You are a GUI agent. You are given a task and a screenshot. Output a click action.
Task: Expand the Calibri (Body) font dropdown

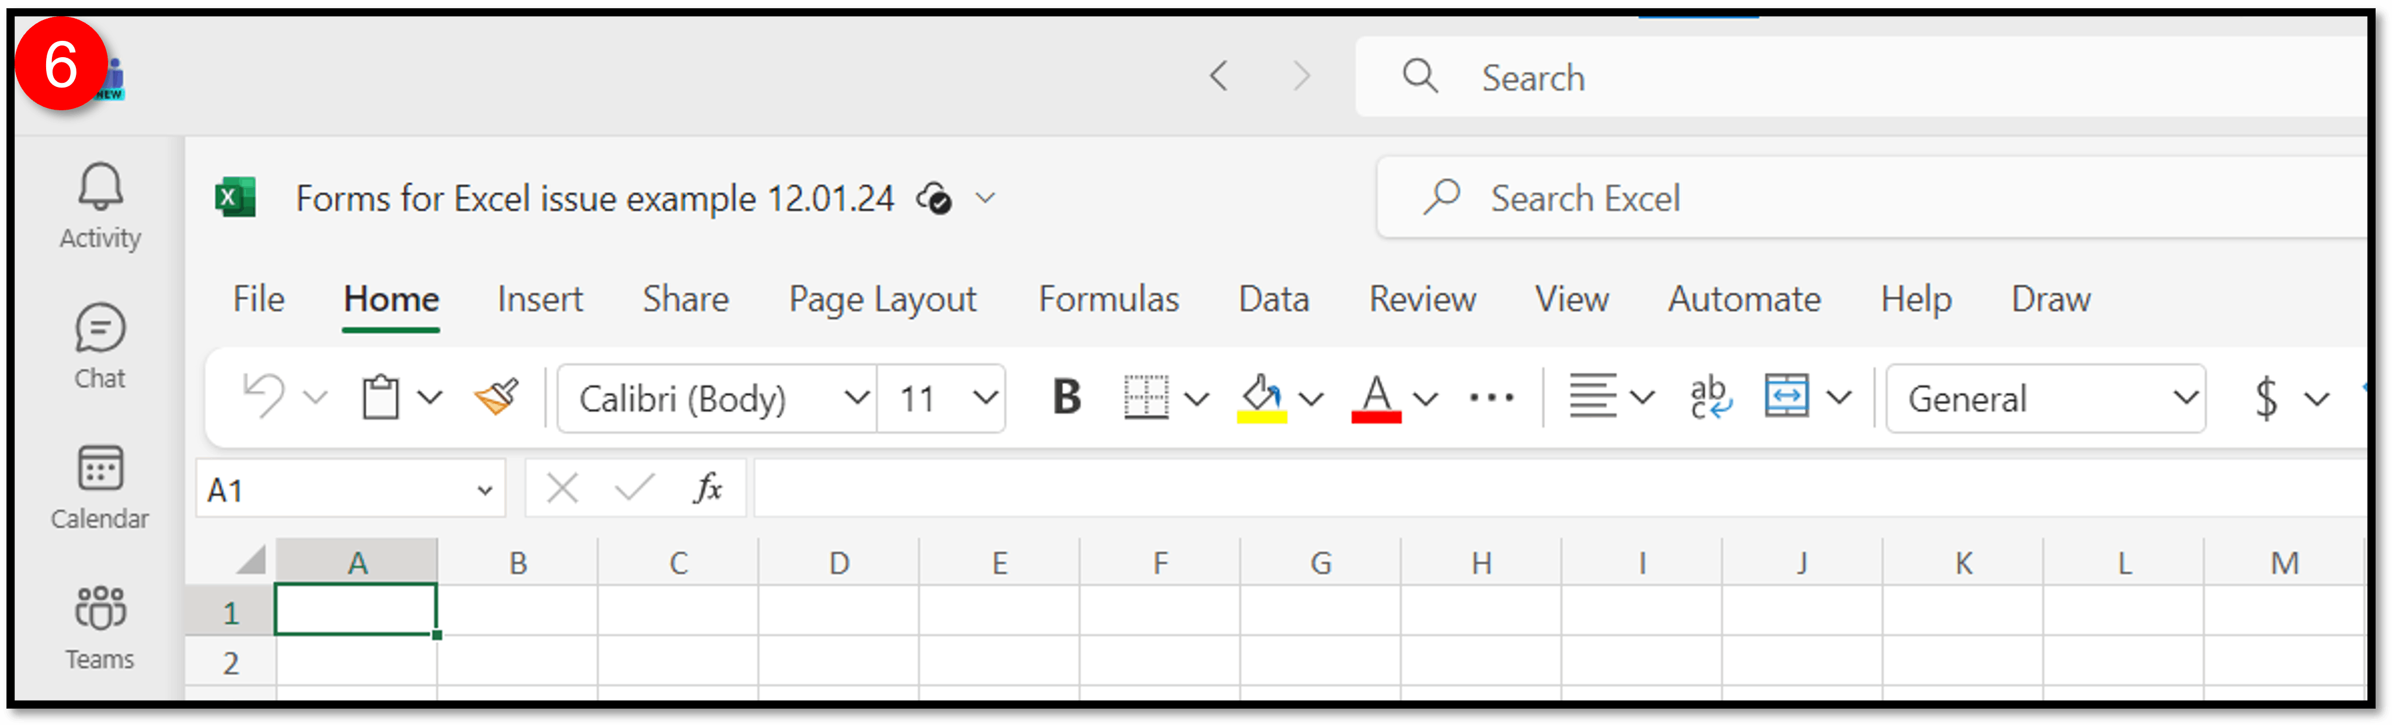pos(856,398)
